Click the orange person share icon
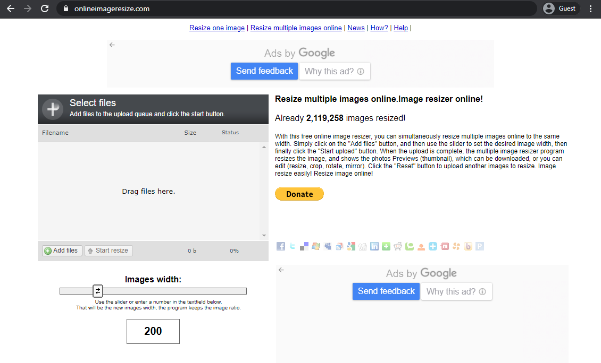The height and width of the screenshot is (363, 601). click(x=421, y=246)
